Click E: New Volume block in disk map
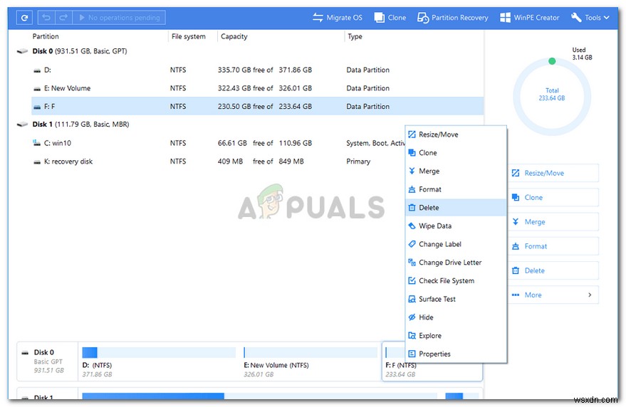 [x=311, y=362]
